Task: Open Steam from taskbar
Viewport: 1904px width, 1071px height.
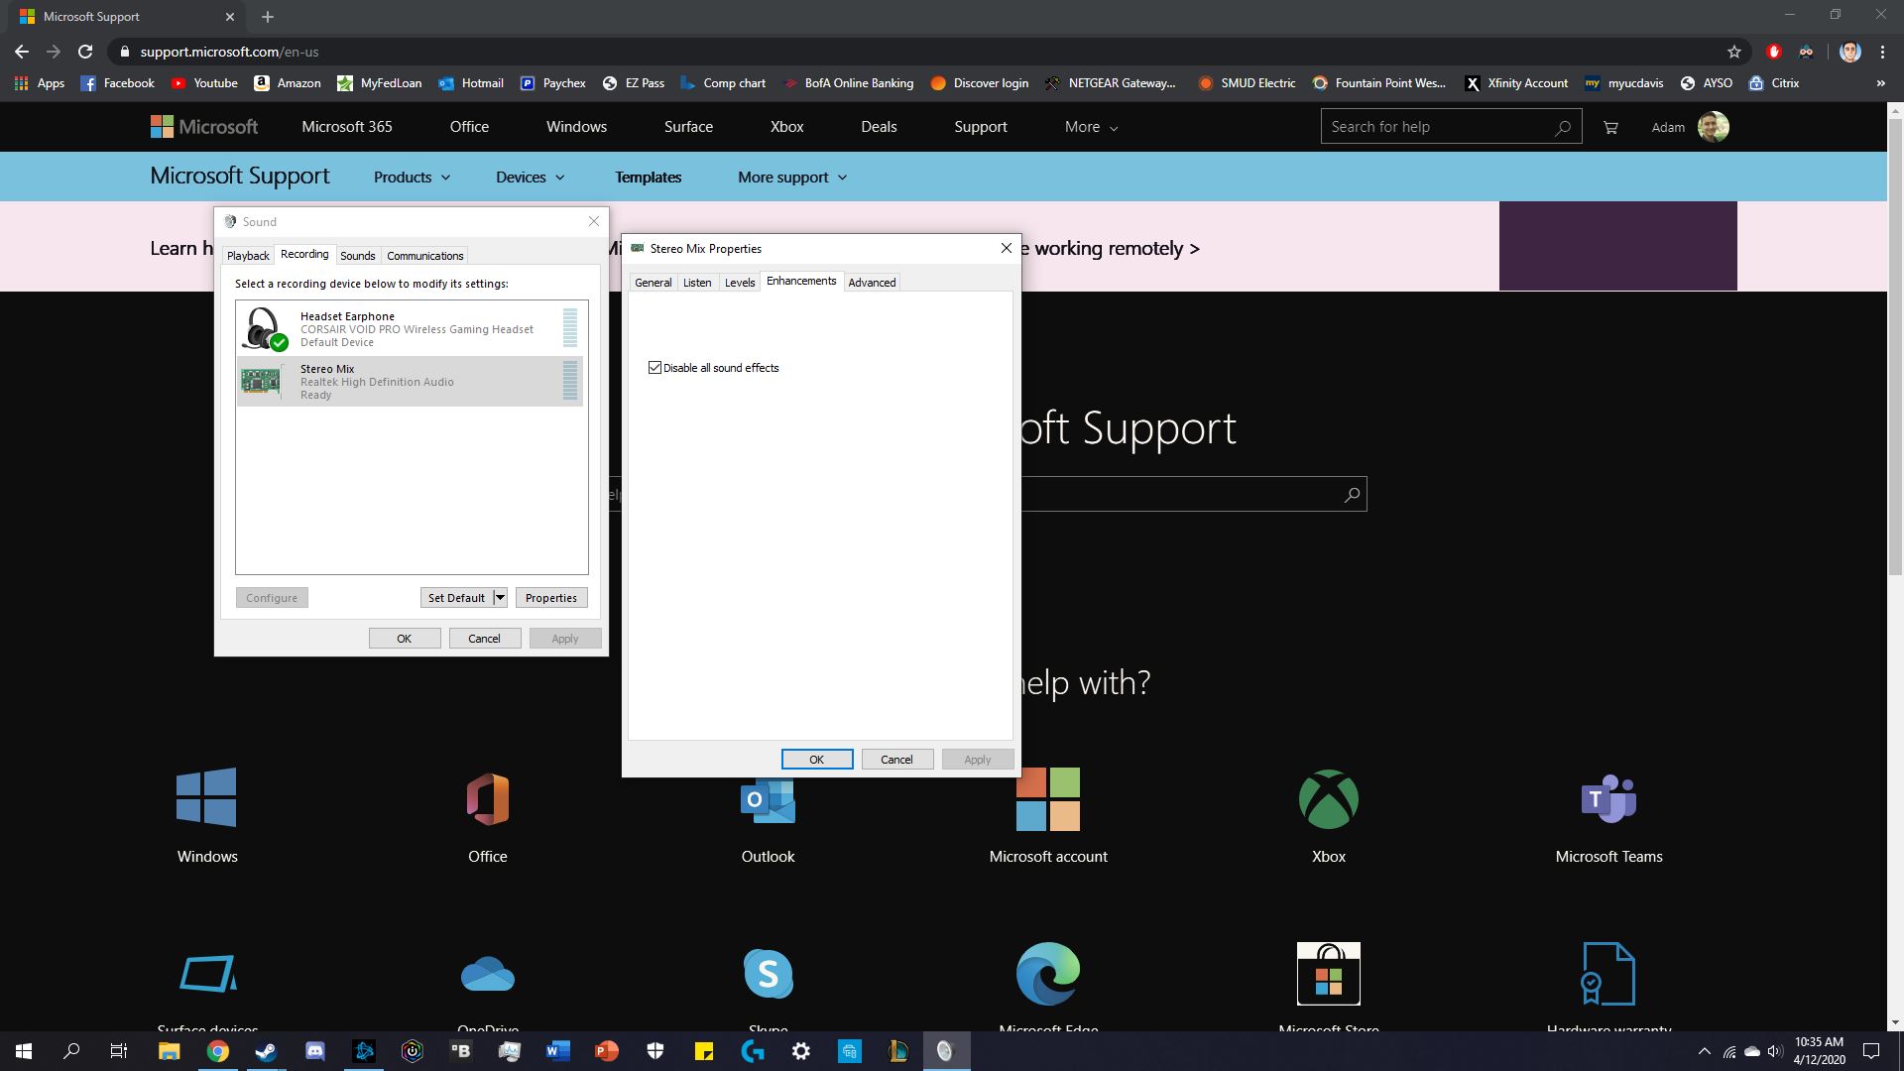Action: (266, 1051)
